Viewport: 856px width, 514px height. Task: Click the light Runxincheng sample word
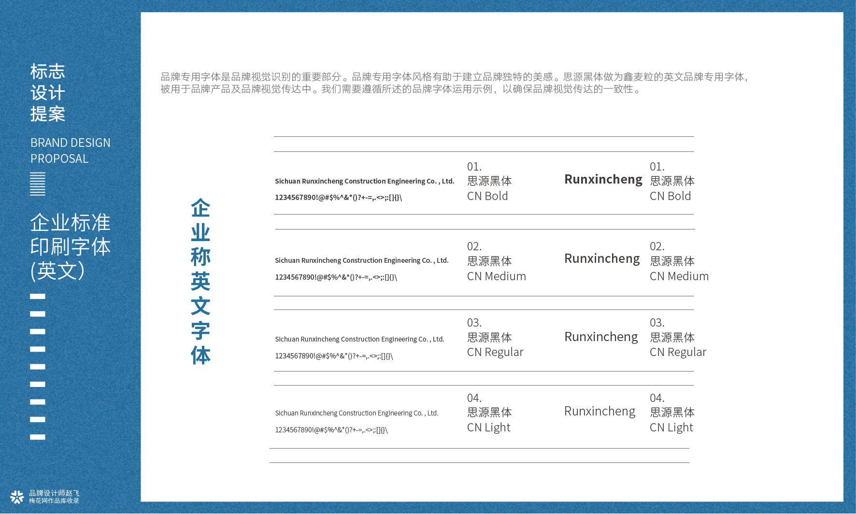599,412
